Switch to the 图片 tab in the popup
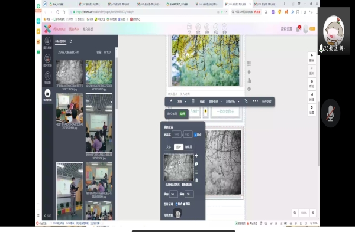Screen dimensions: 355x236 point(179,146)
